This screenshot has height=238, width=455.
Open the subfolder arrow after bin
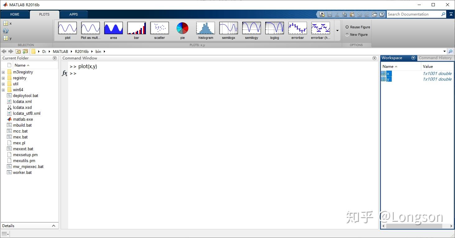104,52
